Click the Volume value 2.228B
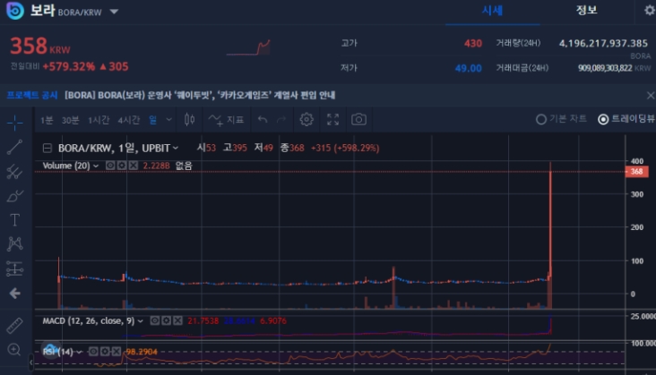Image resolution: width=656 pixels, height=375 pixels. (156, 166)
